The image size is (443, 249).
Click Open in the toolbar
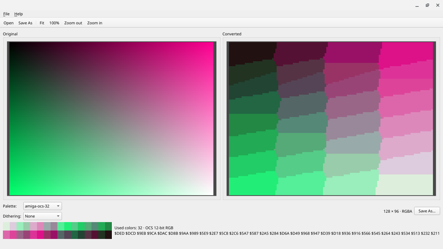click(x=8, y=23)
